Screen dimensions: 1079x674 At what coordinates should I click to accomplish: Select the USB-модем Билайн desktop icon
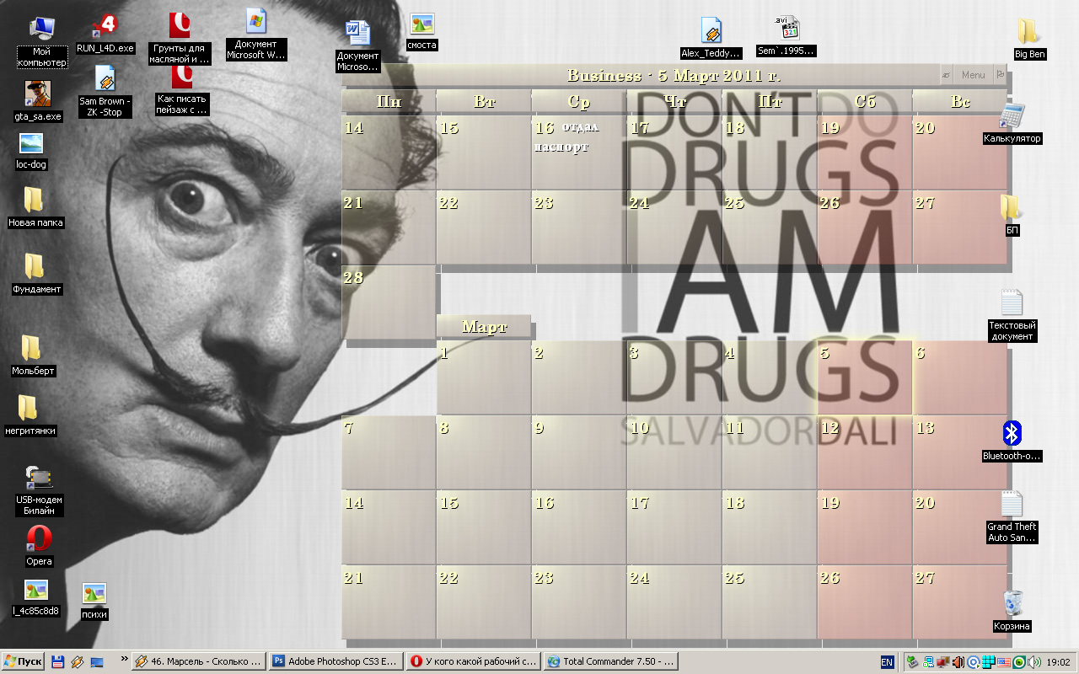point(38,479)
